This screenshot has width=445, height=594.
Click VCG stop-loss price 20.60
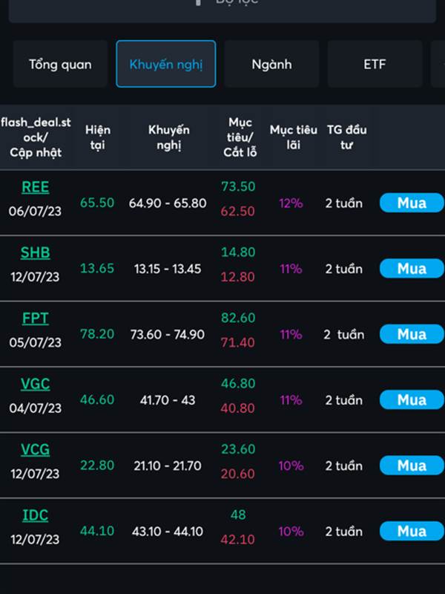[x=237, y=474]
